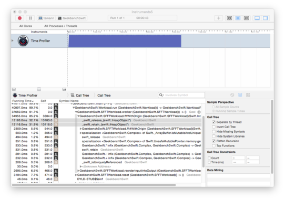Open the second Call Tree breadcrumb
Viewport: 285px width, 200px height.
[x=104, y=96]
